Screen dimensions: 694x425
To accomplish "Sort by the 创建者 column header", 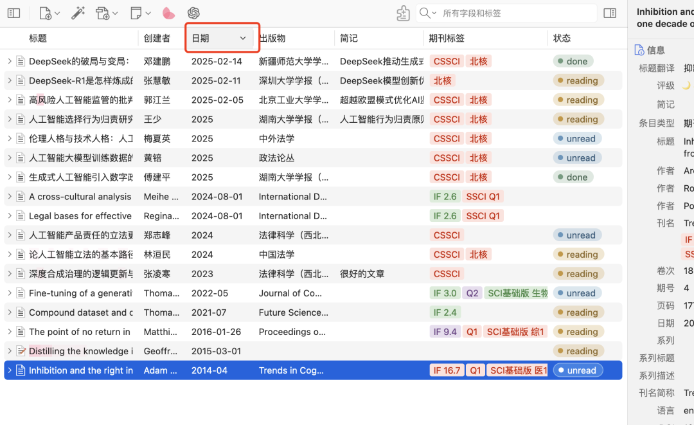I will point(157,39).
